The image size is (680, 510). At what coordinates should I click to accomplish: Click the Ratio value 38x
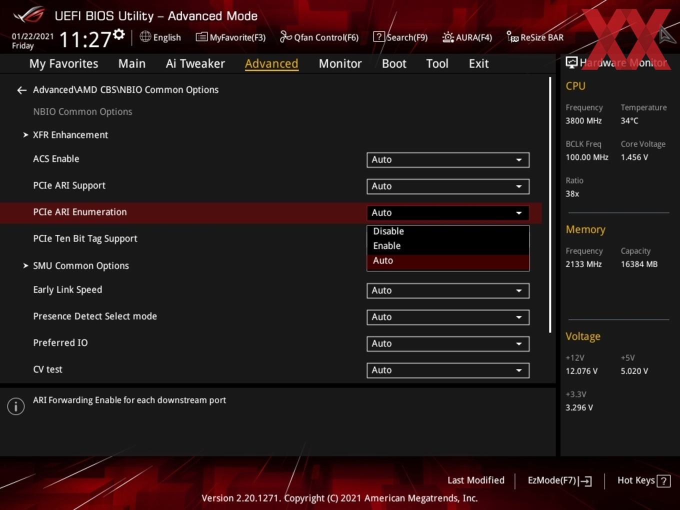572,194
